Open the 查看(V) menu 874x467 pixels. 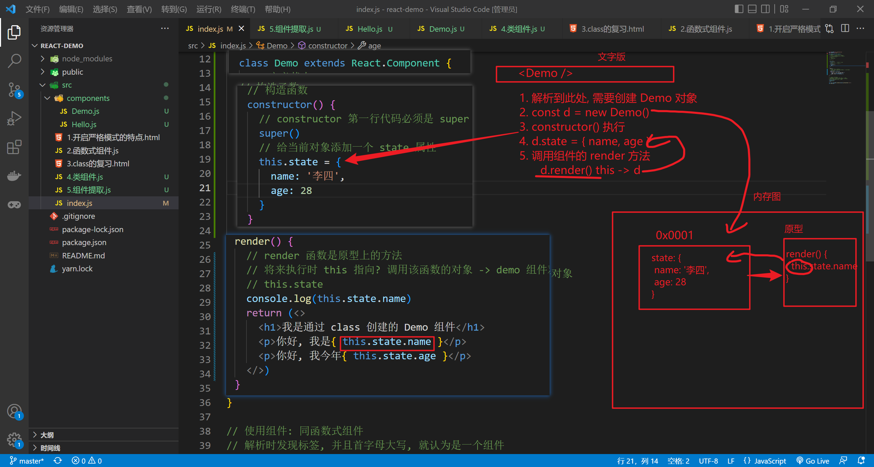[x=139, y=9]
